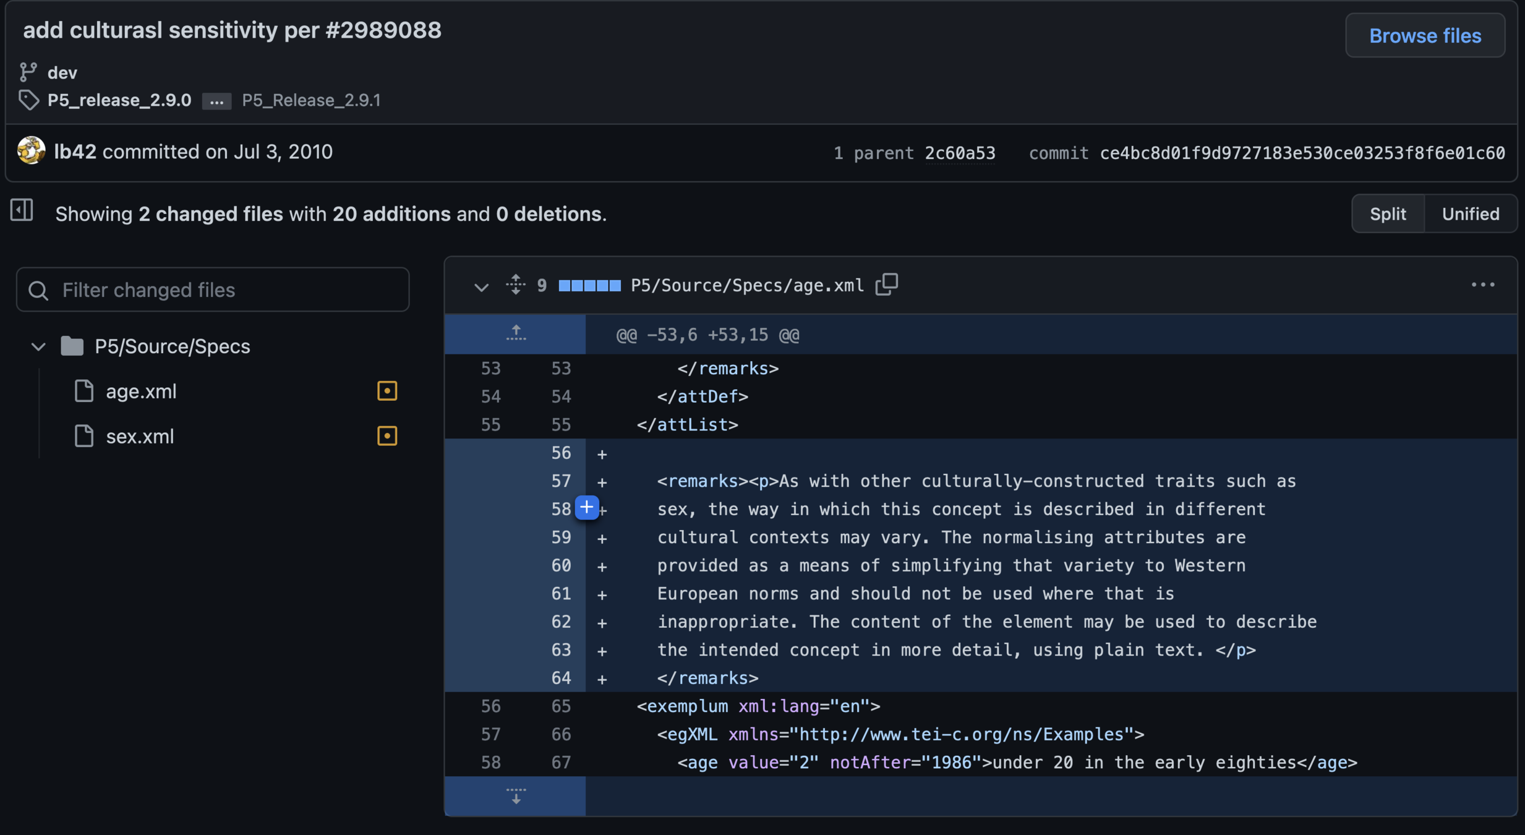Add comment on line 58
Image resolution: width=1525 pixels, height=835 pixels.
(586, 507)
